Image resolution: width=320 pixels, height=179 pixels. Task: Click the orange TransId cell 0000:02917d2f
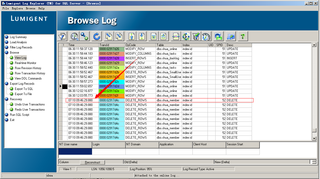(x=112, y=96)
